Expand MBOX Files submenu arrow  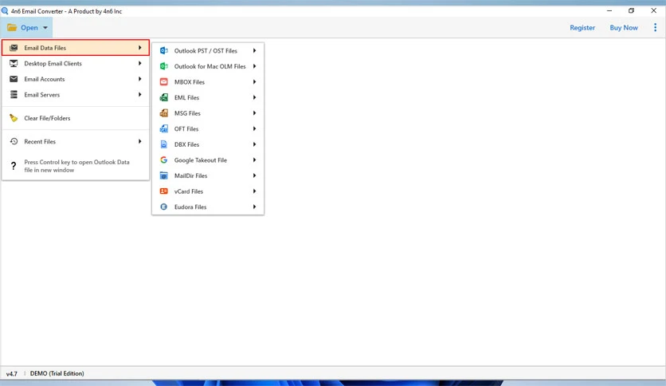[254, 81]
